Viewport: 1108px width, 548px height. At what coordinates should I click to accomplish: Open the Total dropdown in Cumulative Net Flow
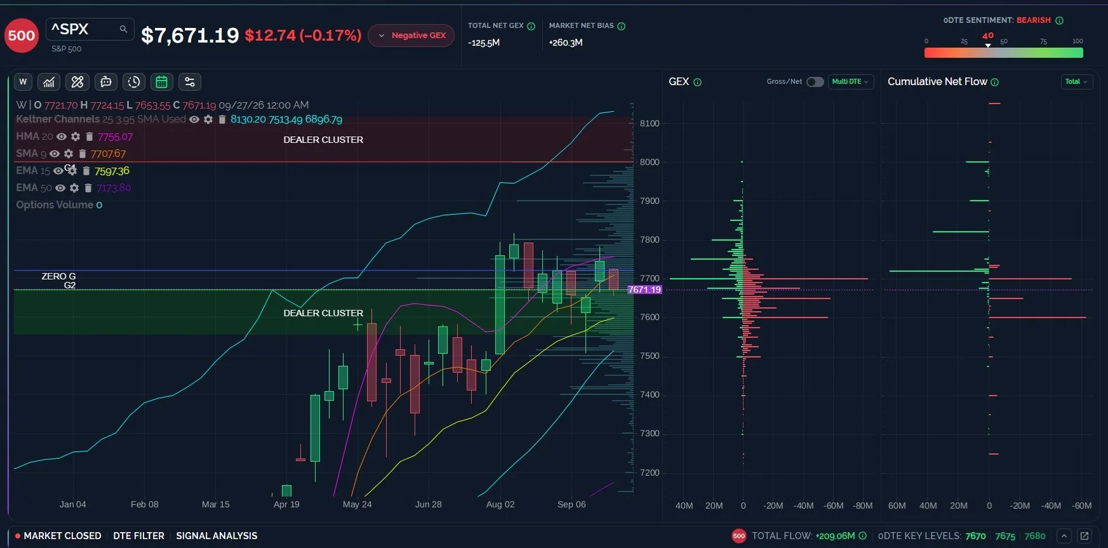[1077, 82]
